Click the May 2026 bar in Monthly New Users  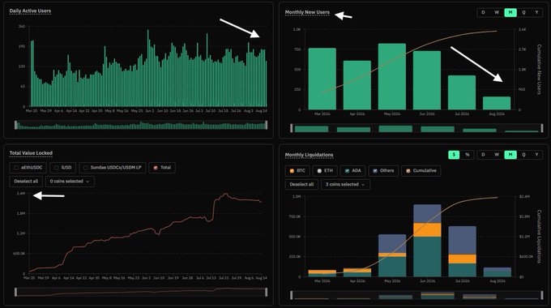coord(392,77)
